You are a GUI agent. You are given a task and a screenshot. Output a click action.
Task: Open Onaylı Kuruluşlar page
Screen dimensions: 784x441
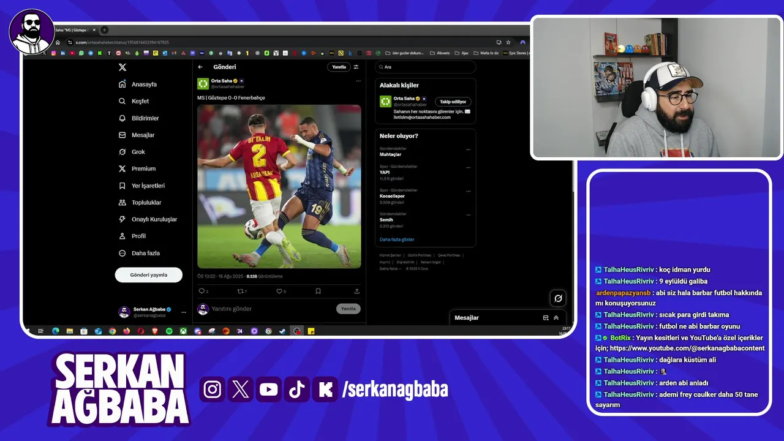point(148,219)
